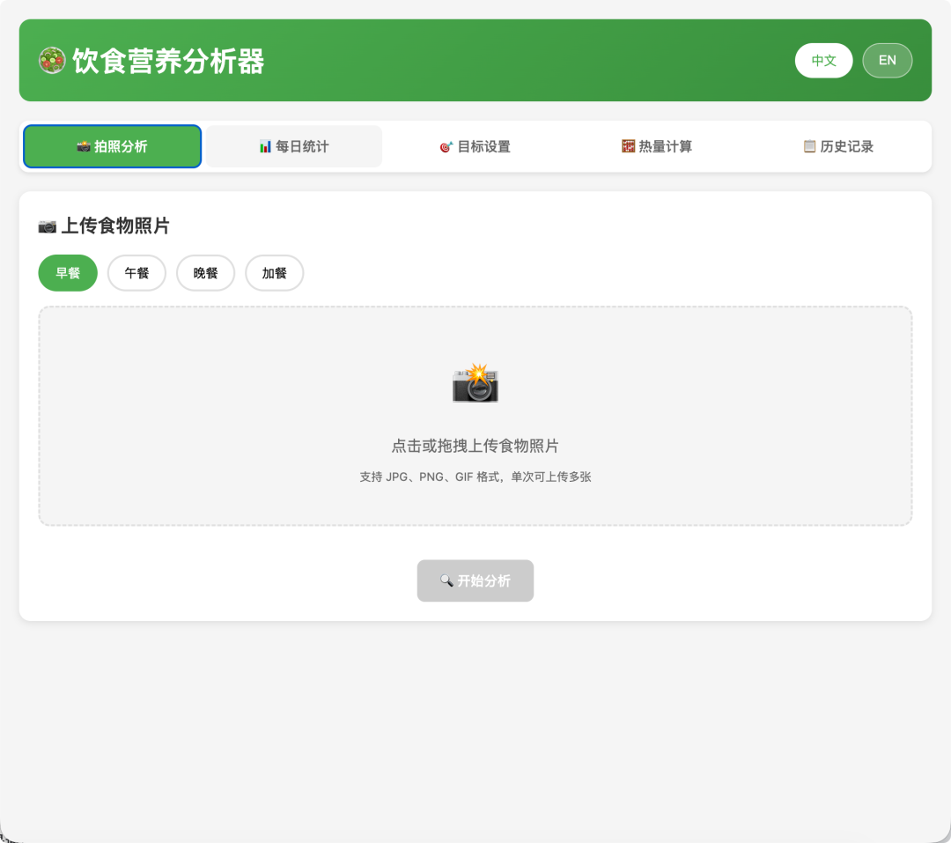Screen dimensions: 951x843
Task: Choose the 加餐 meal type
Action: tap(274, 273)
